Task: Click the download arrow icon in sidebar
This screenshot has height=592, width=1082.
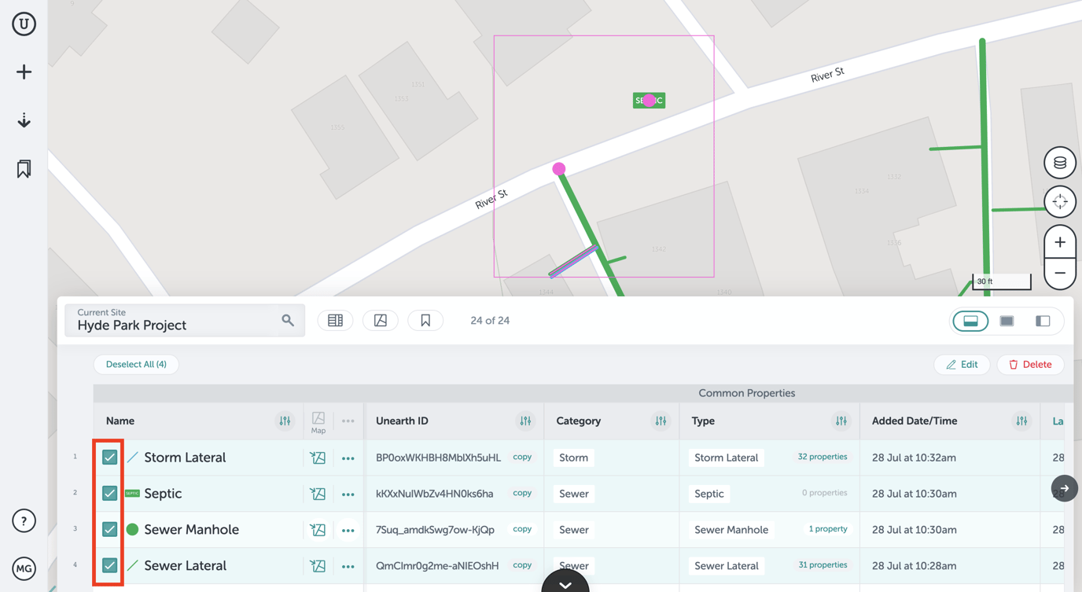Action: click(x=24, y=120)
